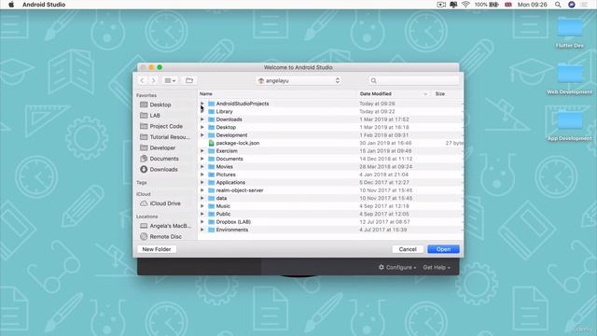This screenshot has width=597, height=336.
Task: Click the Cancel button
Action: pyautogui.click(x=408, y=249)
